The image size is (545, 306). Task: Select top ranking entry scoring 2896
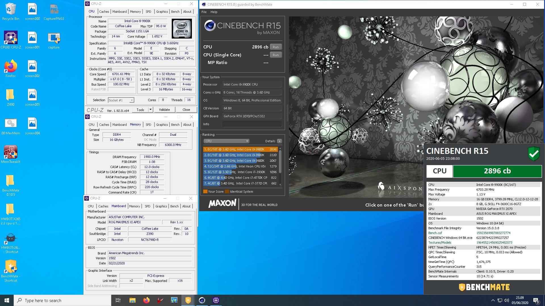tap(240, 149)
